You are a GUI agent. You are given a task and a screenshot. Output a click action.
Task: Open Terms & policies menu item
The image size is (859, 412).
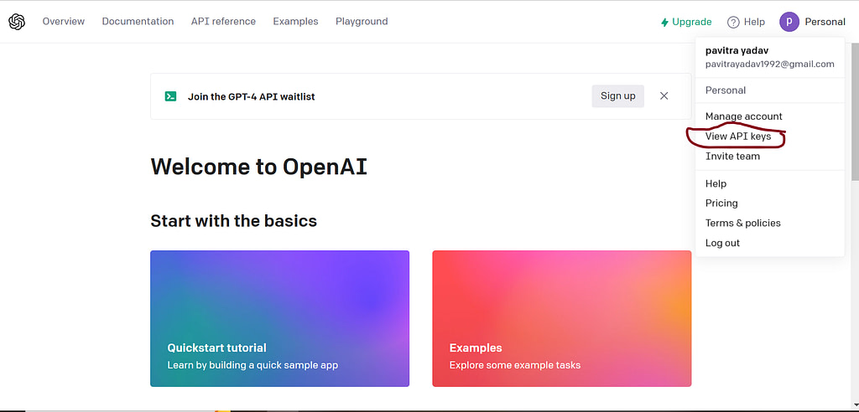click(743, 223)
